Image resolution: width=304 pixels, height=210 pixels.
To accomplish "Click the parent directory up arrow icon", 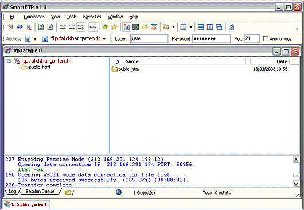I will click(x=118, y=61).
